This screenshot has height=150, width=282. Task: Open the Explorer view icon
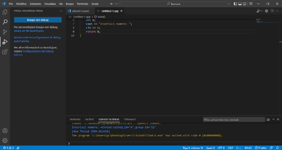[x=5, y=12]
